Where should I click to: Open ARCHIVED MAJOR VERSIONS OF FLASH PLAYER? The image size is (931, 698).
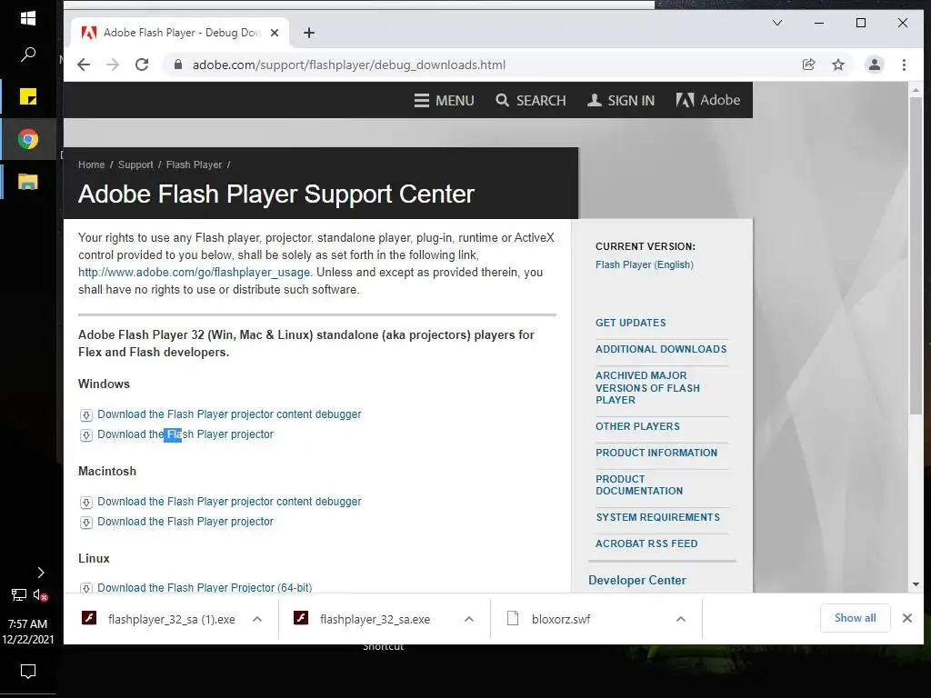[x=647, y=387]
